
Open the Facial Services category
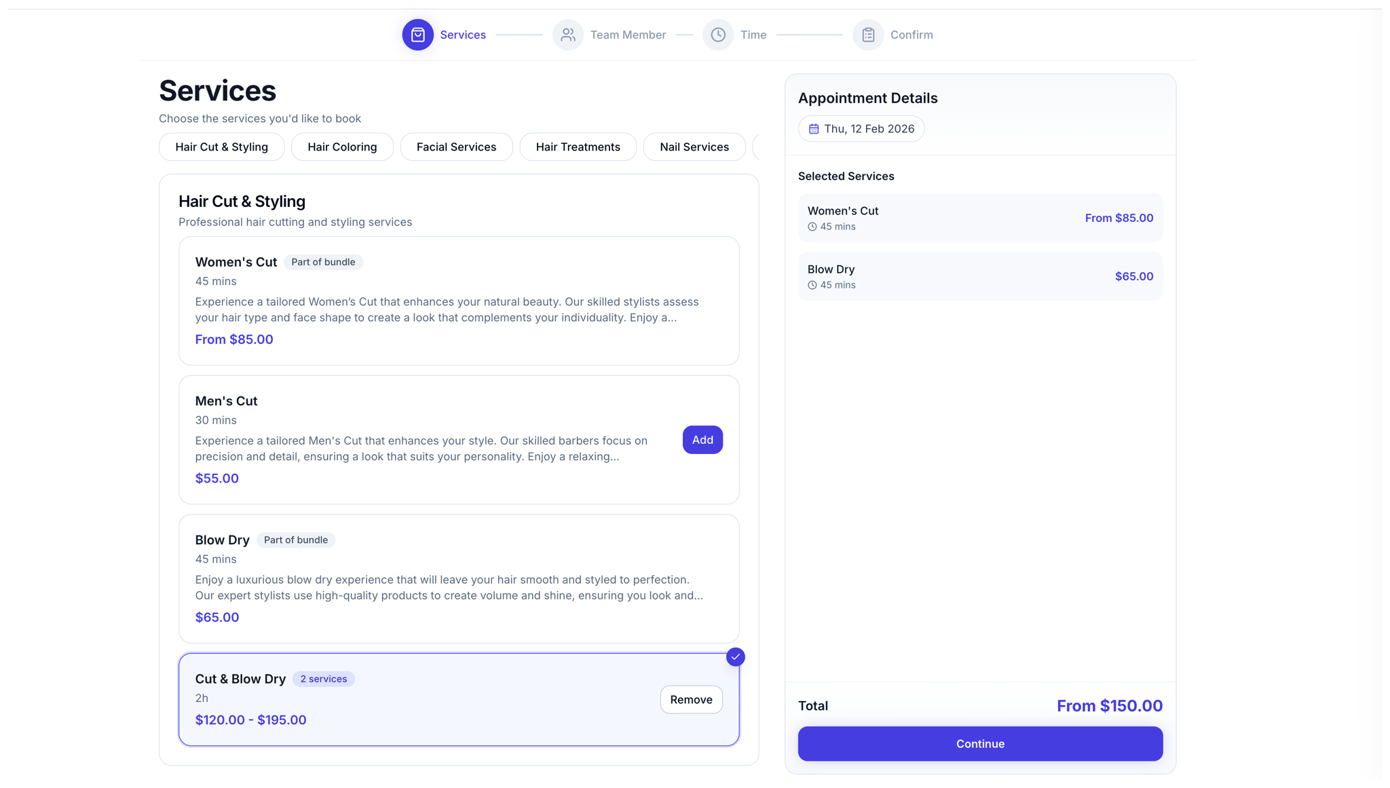tap(456, 147)
